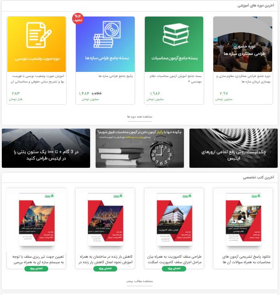Viewport: 280px width, 295px height.
Task: Open the in-person course photo thumbnail
Action: pos(243,44)
